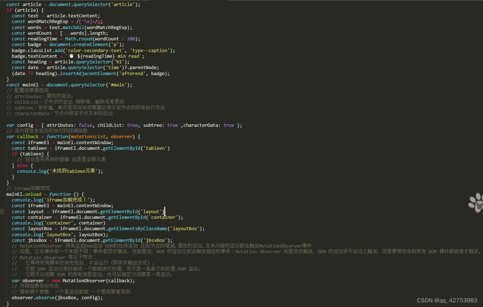This screenshot has width=483, height=307.
Task: Click the badge.textContent 'min read' line
Action: pyautogui.click(x=78, y=56)
